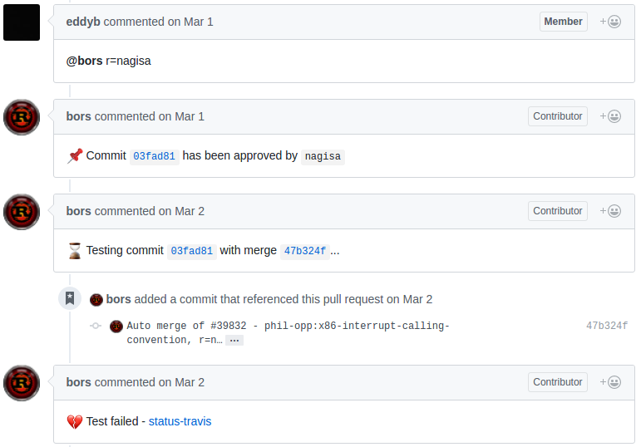This screenshot has height=447, width=641.
Task: Add reaction to bors approval comment
Action: [610, 116]
